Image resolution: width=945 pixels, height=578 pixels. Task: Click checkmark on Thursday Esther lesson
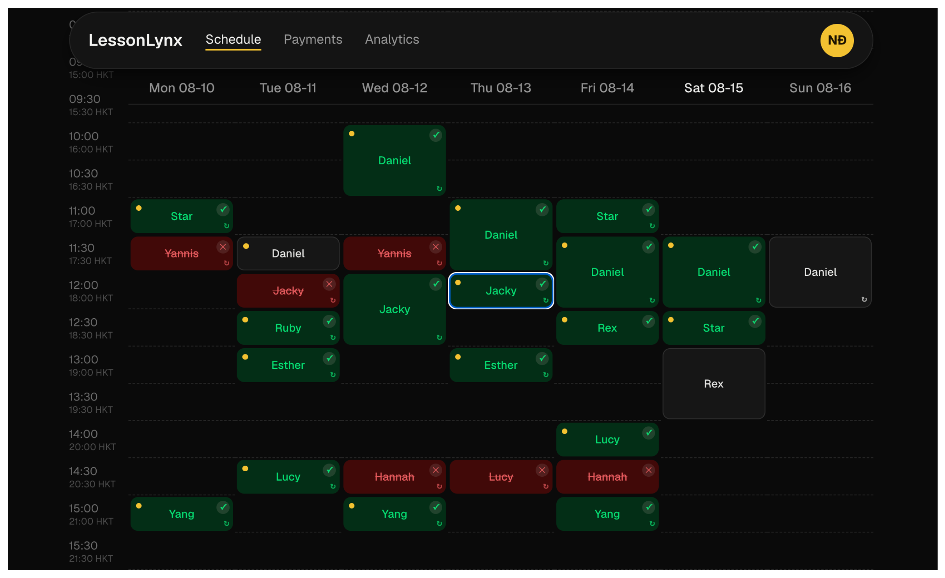point(542,358)
